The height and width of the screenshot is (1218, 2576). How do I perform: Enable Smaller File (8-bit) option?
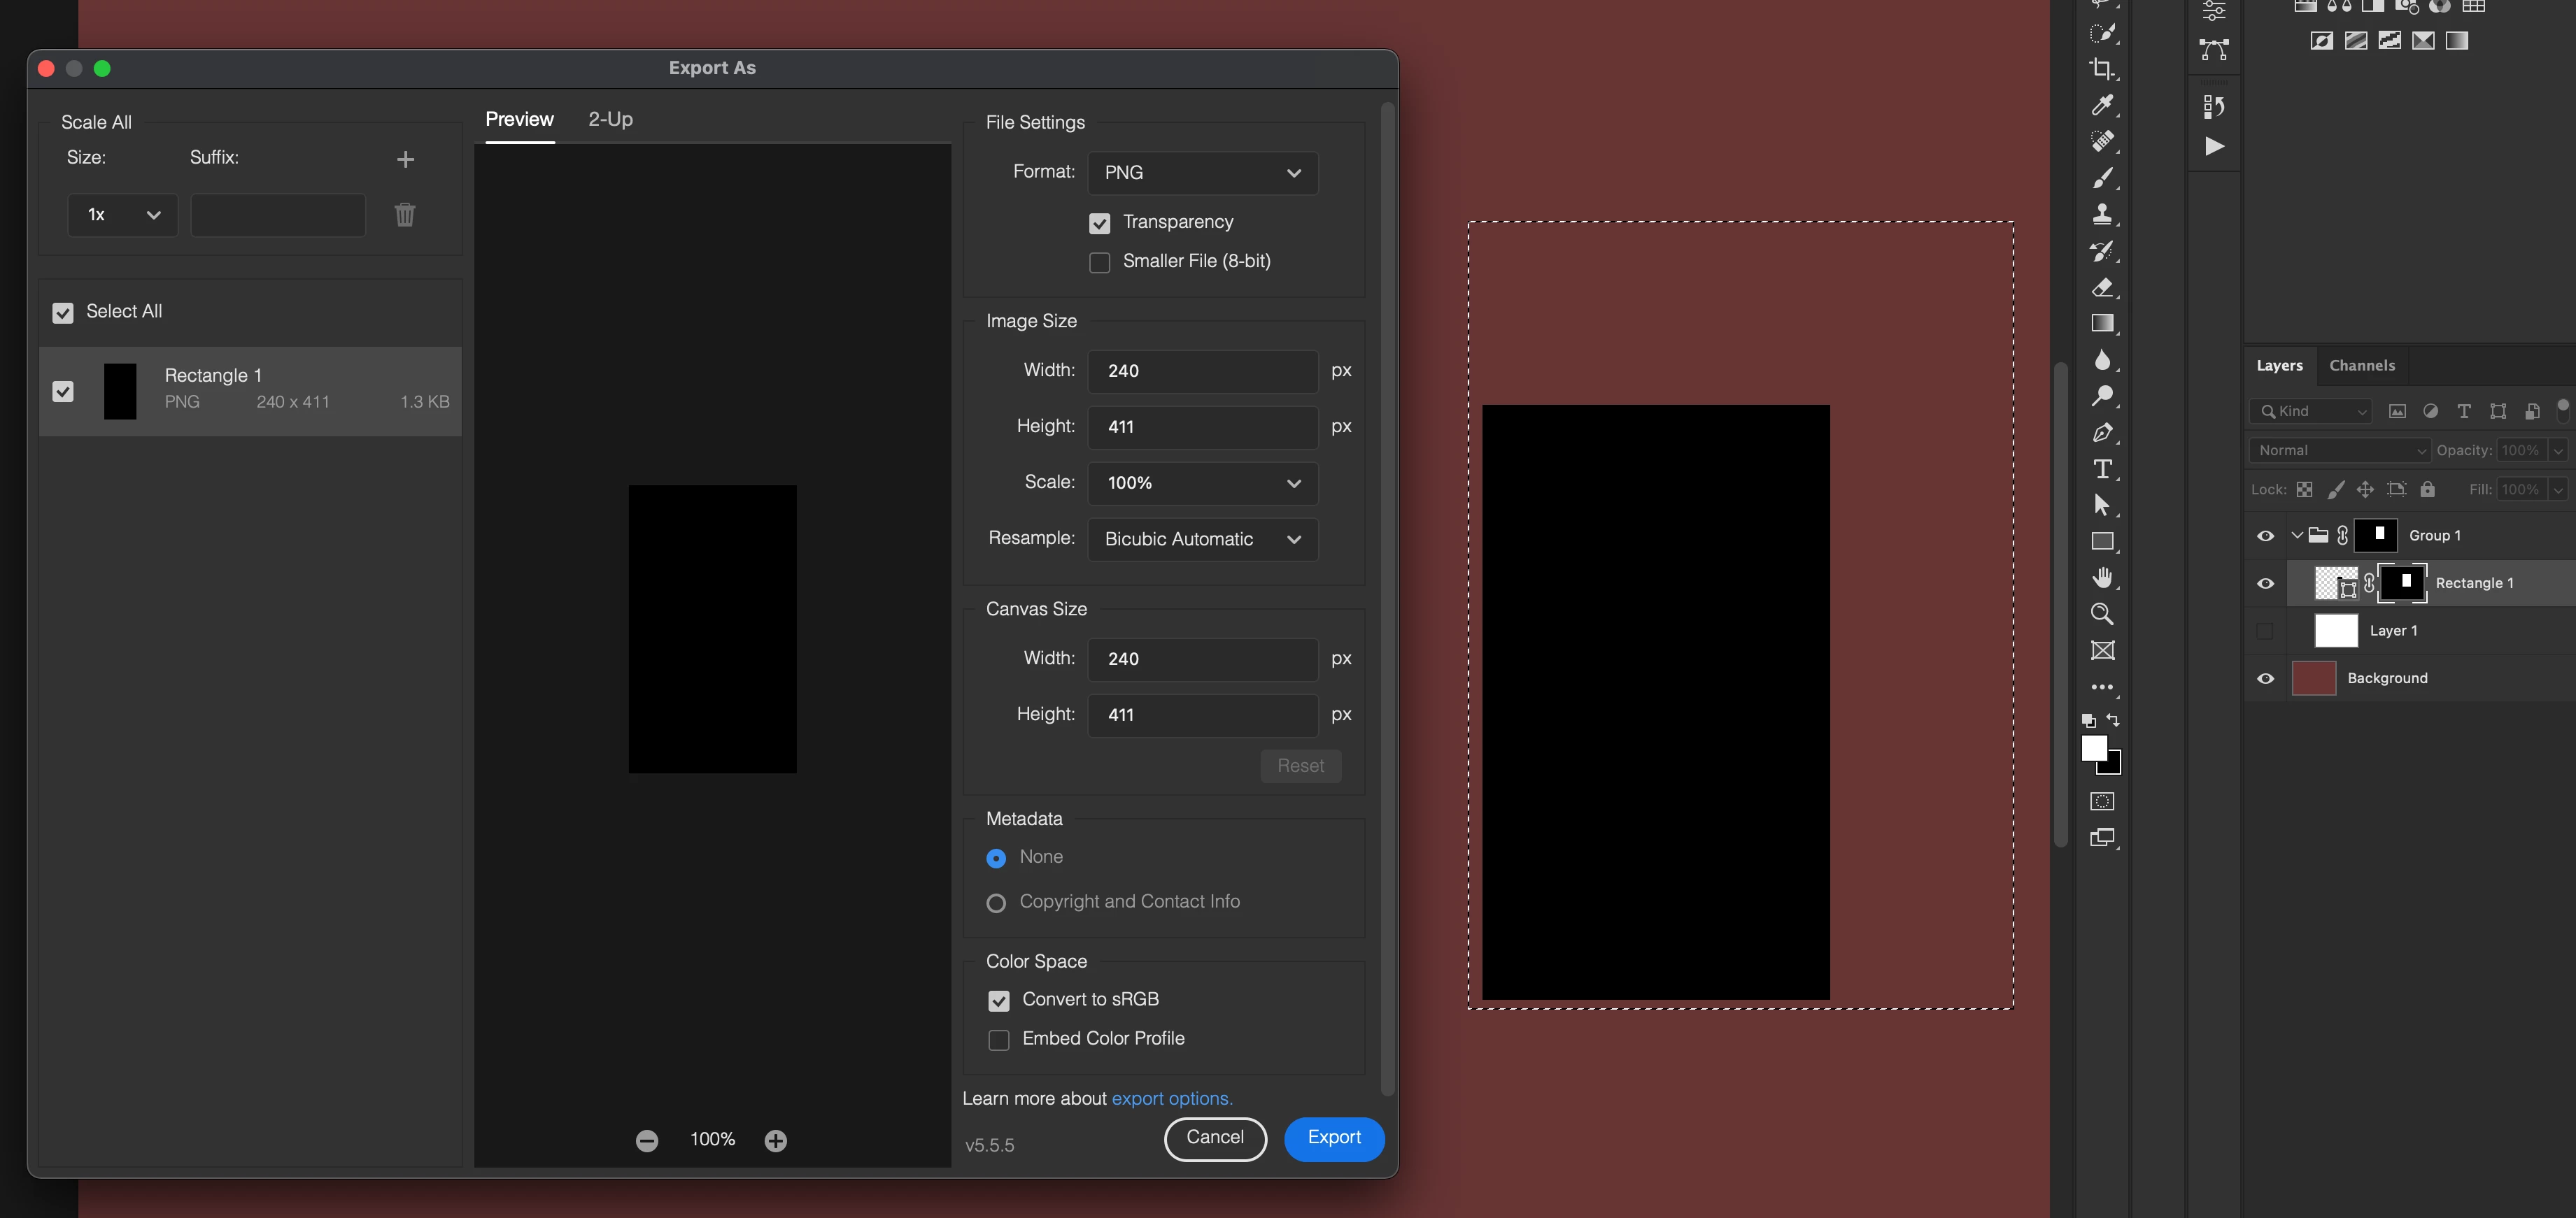1099,261
